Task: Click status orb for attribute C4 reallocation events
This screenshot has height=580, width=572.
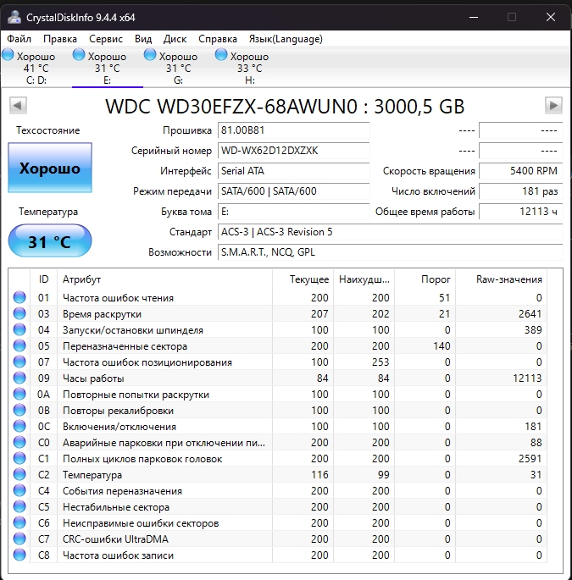Action: click(19, 490)
